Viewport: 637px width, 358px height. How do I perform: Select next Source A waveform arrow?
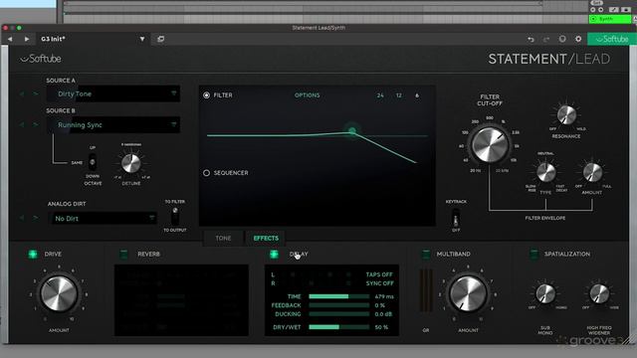[x=36, y=93]
